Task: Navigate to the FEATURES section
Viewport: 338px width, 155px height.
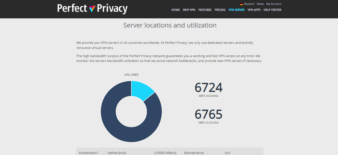Action: 205,10
